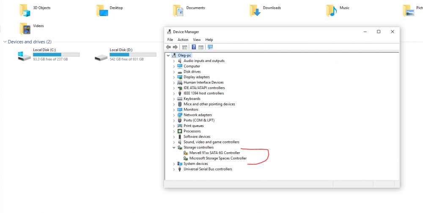Collapse the Oleg-pc root node
This screenshot has width=423, height=213.
[x=168, y=55]
